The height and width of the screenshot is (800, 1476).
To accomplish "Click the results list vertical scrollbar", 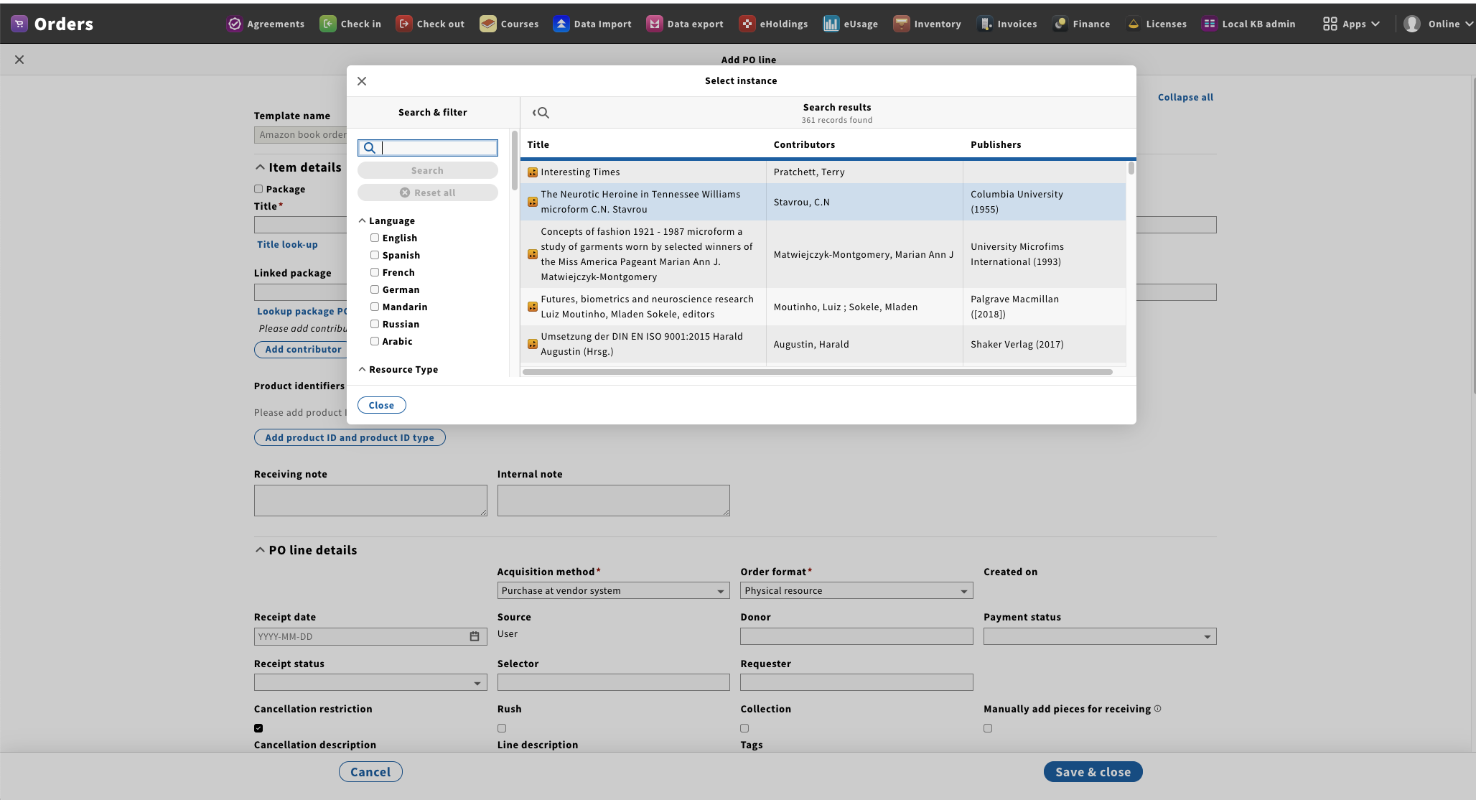I will [x=1131, y=168].
